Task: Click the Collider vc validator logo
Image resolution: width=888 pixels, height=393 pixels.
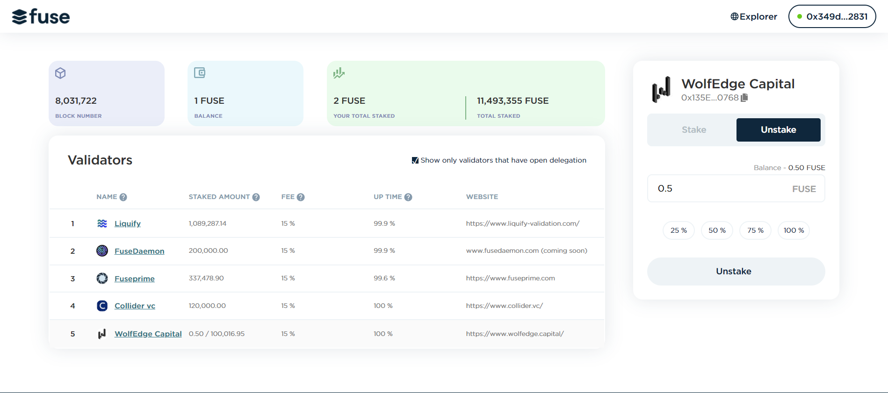Action: click(102, 306)
